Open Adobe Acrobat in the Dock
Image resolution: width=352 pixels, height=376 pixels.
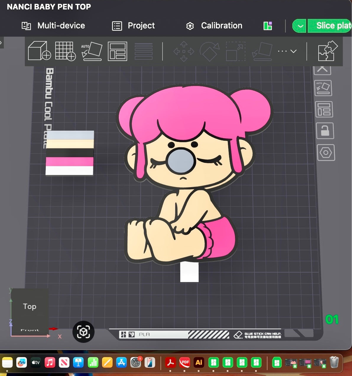click(x=170, y=363)
